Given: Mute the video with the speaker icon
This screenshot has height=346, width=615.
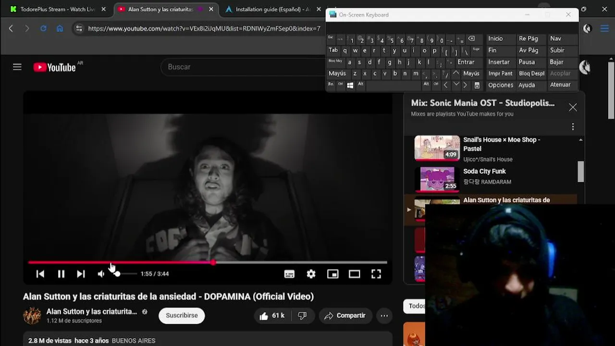Looking at the screenshot, I should [x=101, y=274].
